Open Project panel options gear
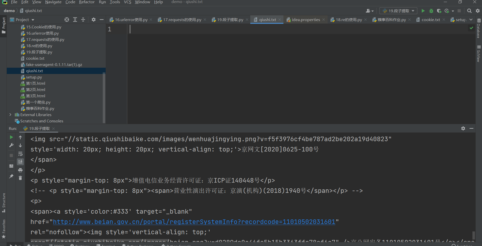This screenshot has width=482, height=246. 94,20
